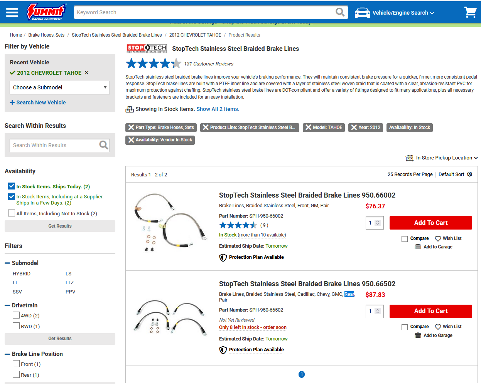Screen dimensions: 481x384
Task: Remove the 2012 Chevrolet Tahoe vehicle
Action: point(86,73)
